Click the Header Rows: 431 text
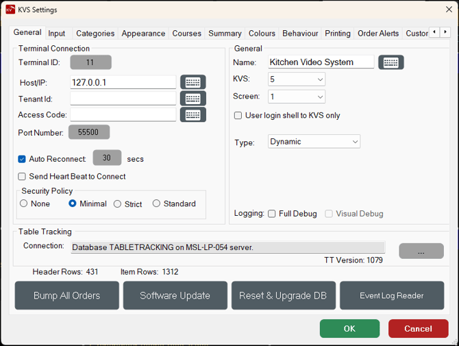Viewport: 459px width, 346px height. click(65, 271)
